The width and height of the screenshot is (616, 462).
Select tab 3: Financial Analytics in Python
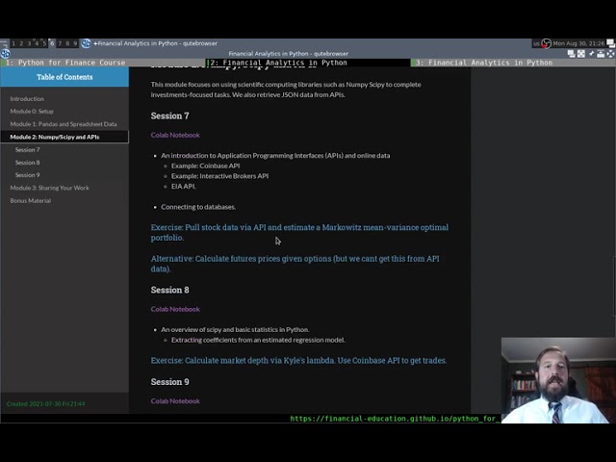coord(513,63)
